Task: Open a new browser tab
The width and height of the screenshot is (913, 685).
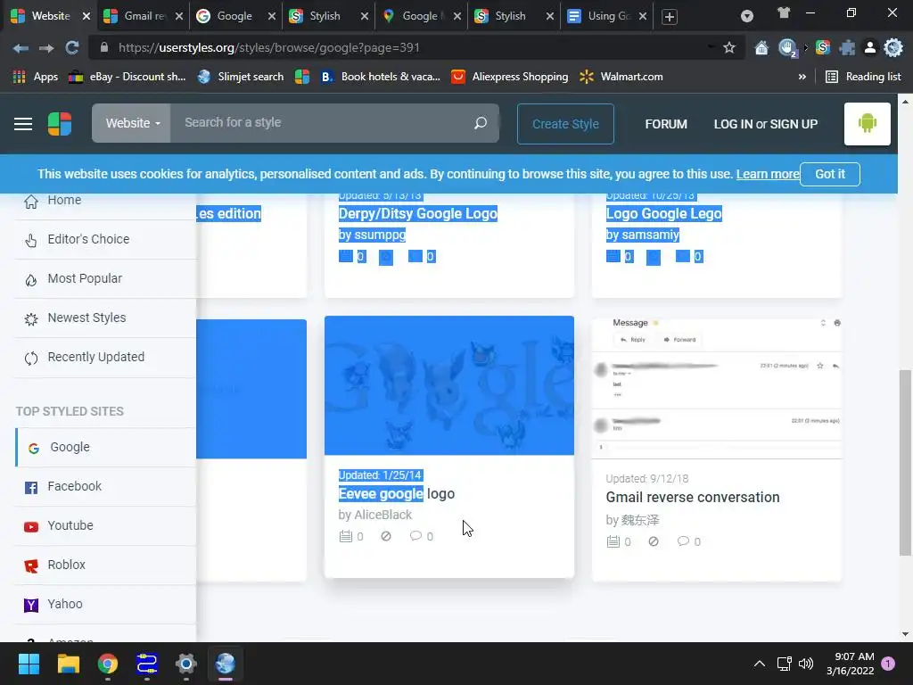Action: pyautogui.click(x=670, y=17)
